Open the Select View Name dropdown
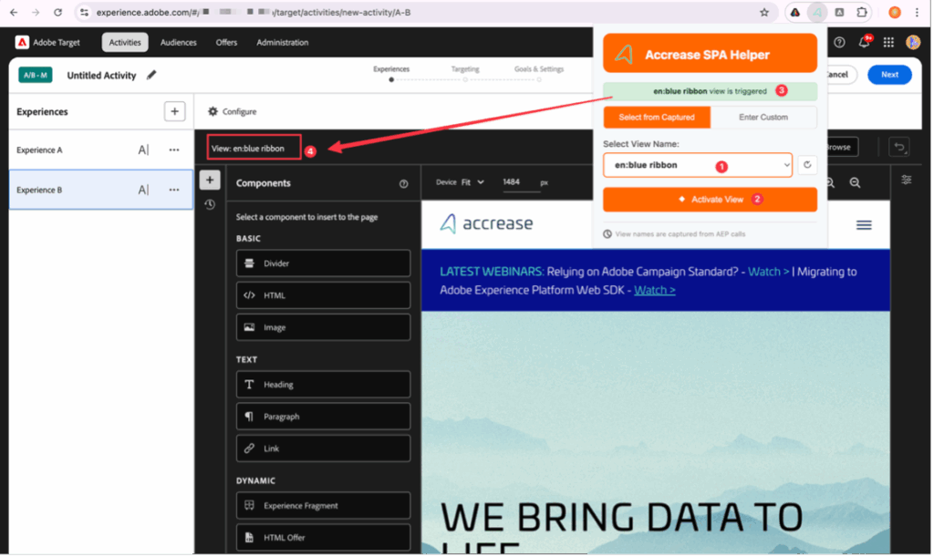This screenshot has height=557, width=934. pyautogui.click(x=698, y=165)
